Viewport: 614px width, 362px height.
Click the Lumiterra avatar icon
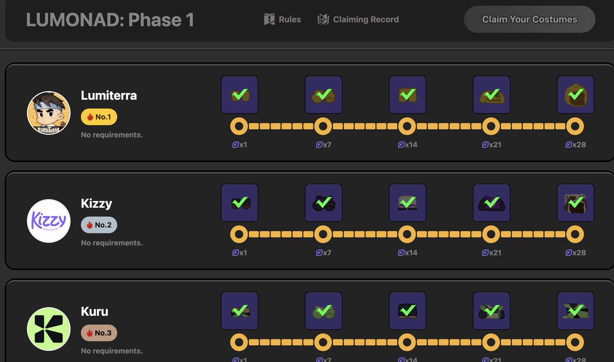[x=49, y=113]
